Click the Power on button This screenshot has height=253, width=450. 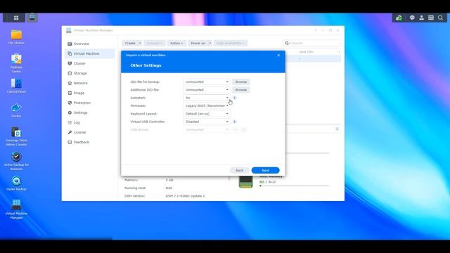tap(198, 43)
